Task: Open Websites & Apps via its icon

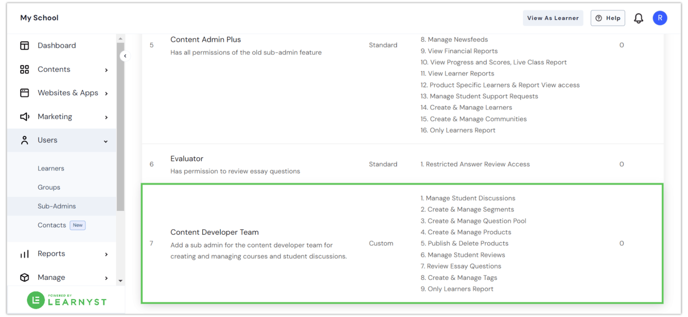Action: pyautogui.click(x=24, y=93)
